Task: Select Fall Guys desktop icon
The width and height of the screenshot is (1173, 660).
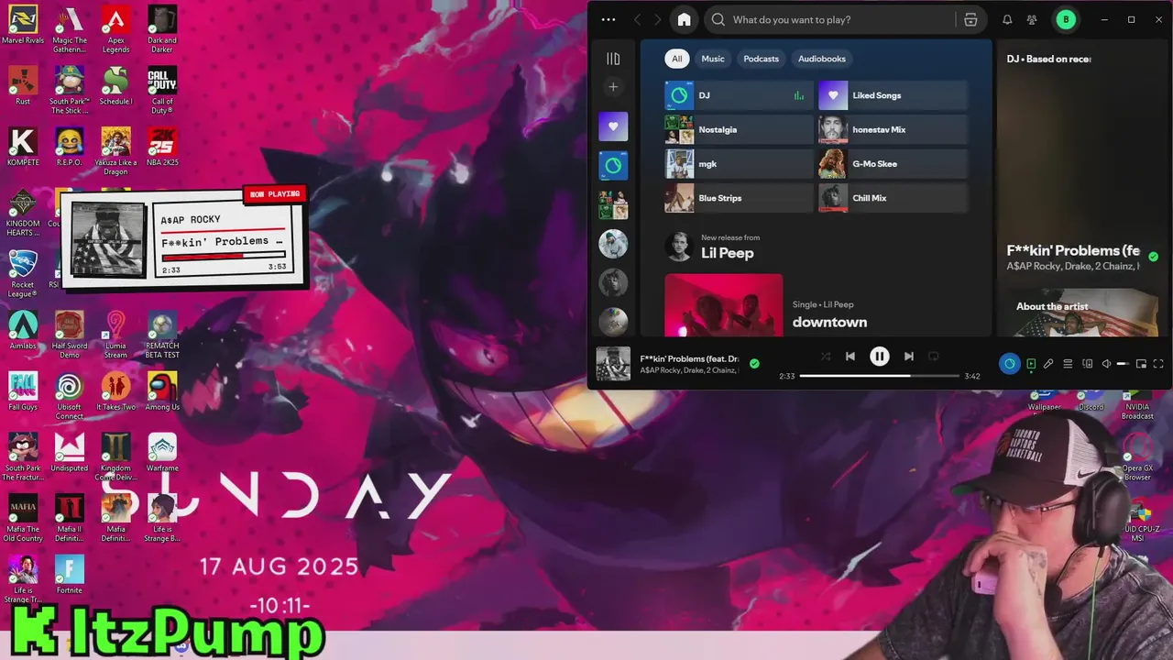Action: point(23,391)
